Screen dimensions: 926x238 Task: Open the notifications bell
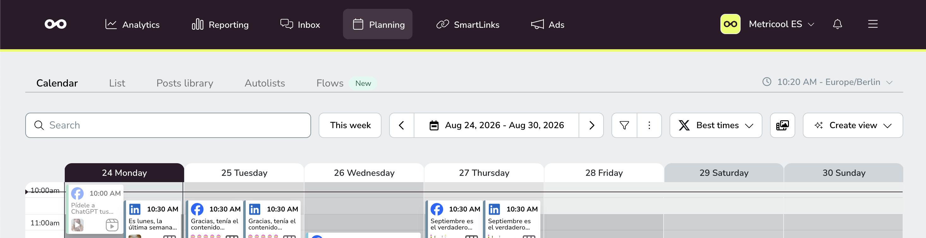(x=837, y=24)
